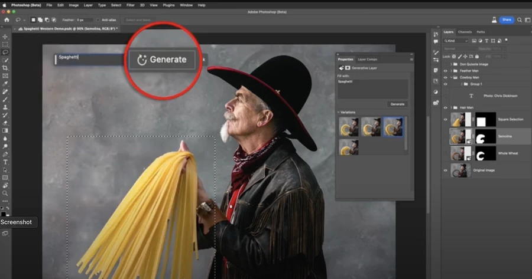The width and height of the screenshot is (532, 279).
Task: Toggle visibility of Square Selection layer
Action: 446,120
